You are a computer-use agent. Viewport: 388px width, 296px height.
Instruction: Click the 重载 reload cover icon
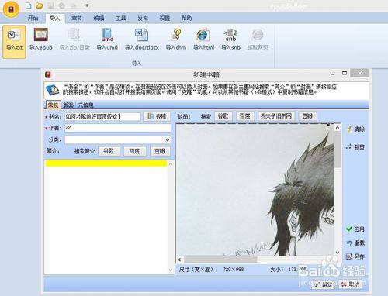(355, 243)
